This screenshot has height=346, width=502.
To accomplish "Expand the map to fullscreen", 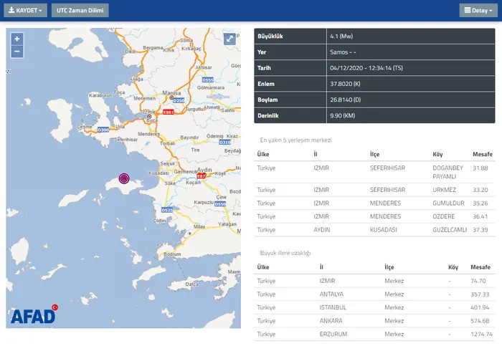I will pyautogui.click(x=229, y=40).
